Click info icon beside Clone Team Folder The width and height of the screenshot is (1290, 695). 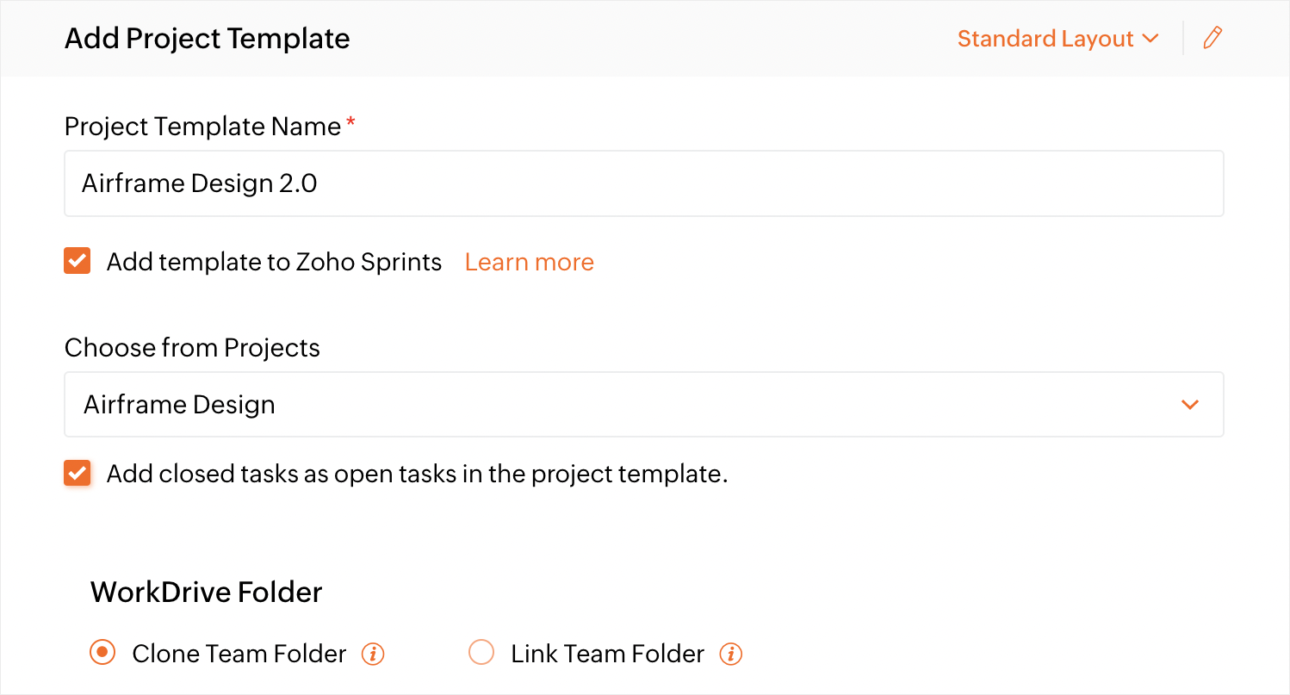[373, 655]
